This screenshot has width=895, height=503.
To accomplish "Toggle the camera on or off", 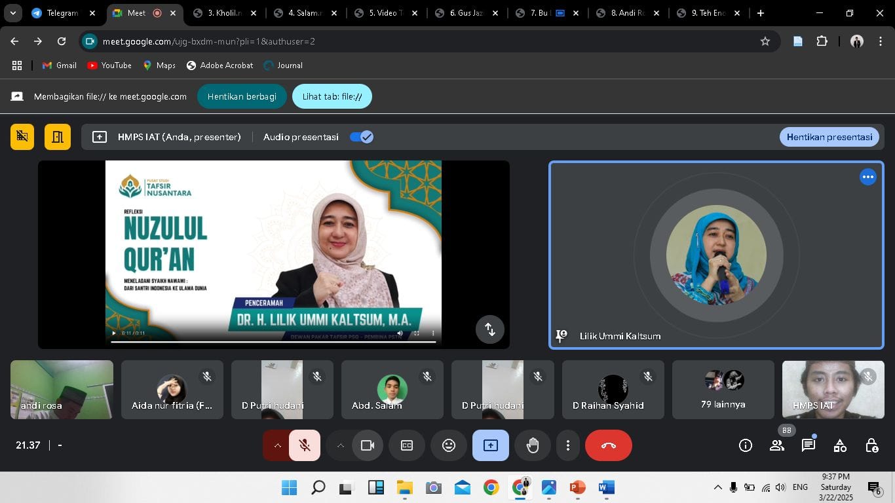I will [x=368, y=445].
